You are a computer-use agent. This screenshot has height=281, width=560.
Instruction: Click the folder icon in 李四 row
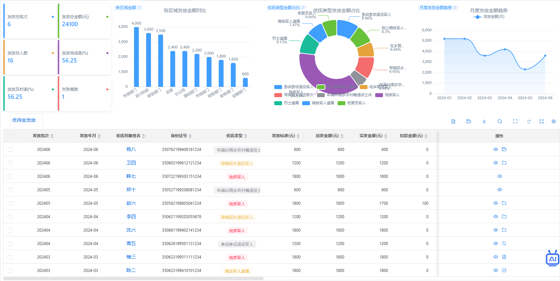[x=504, y=216]
